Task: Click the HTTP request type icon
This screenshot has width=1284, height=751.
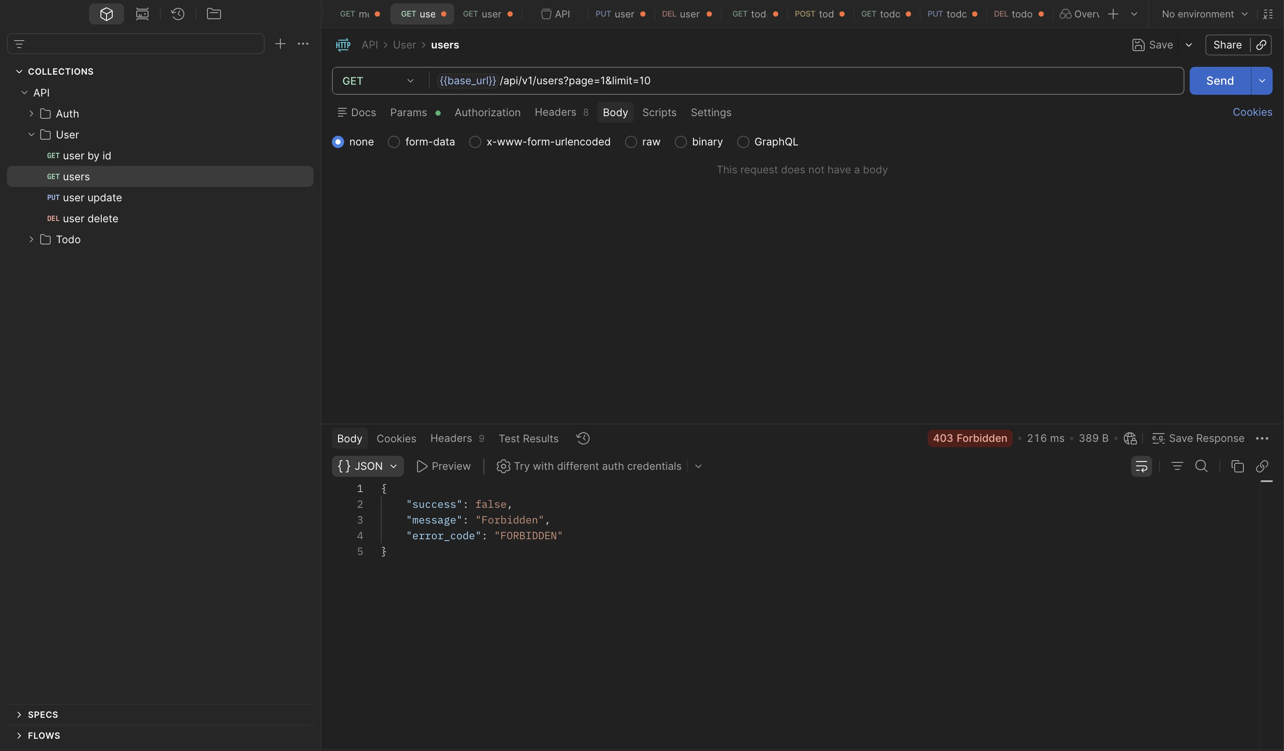Action: 343,45
